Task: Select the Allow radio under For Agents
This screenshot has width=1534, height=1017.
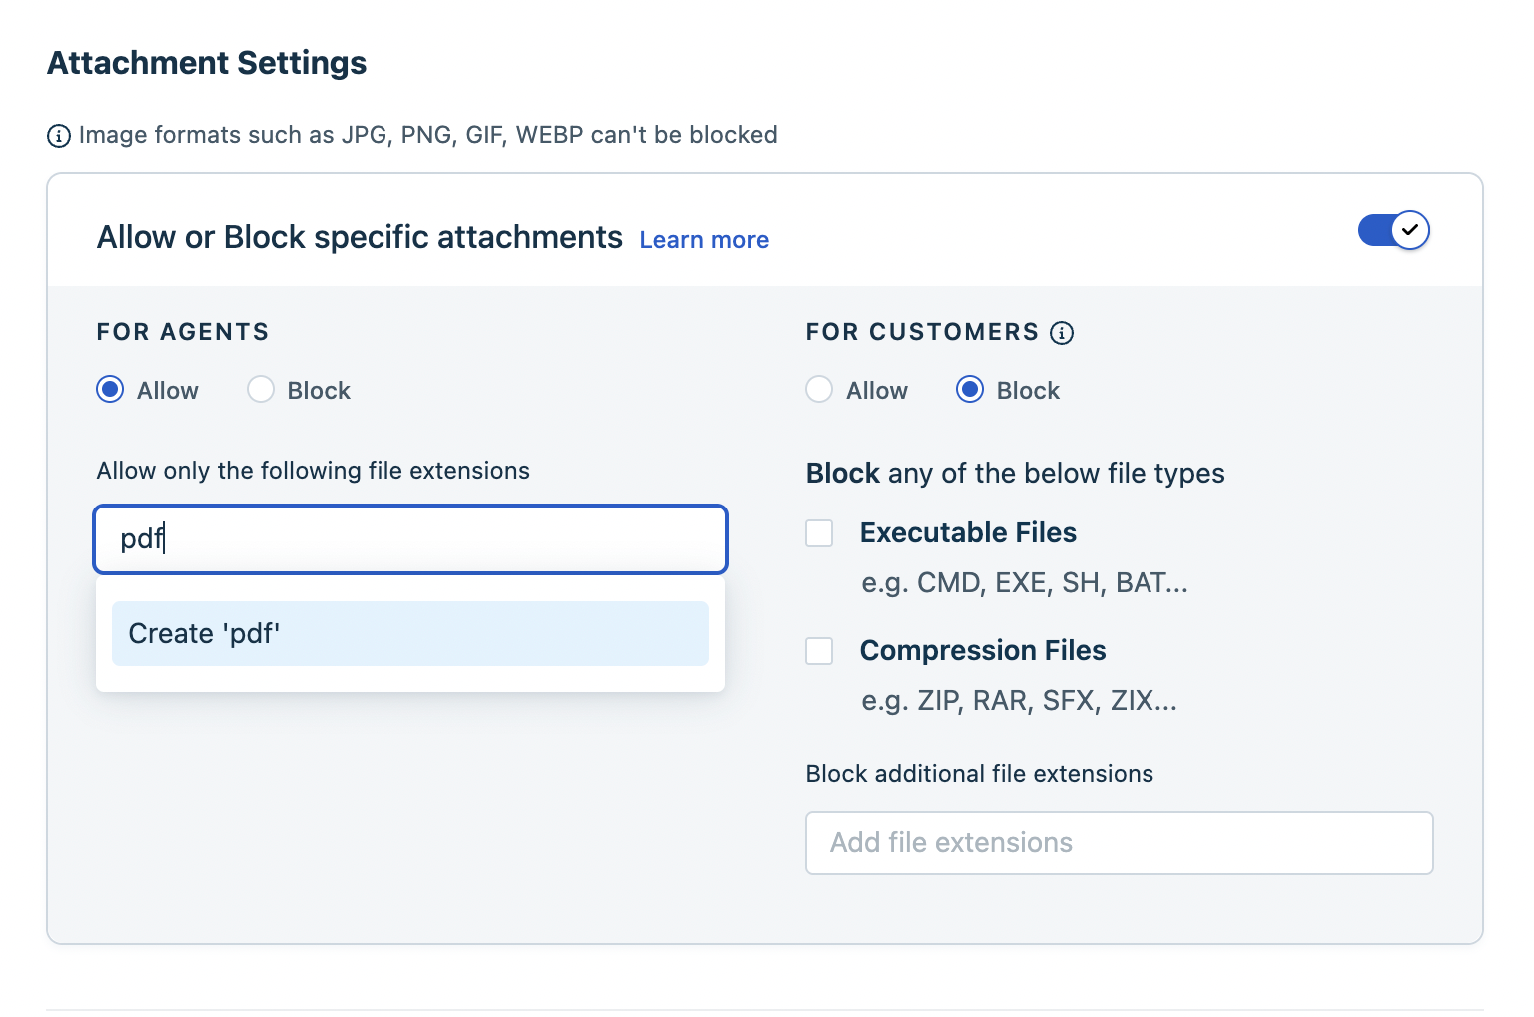Action: [x=110, y=390]
